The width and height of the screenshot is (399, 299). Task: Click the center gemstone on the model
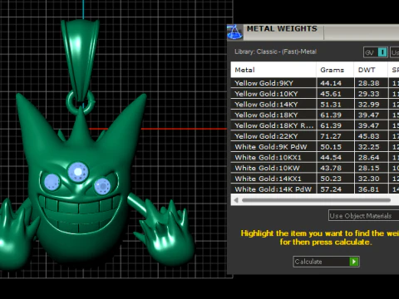point(78,172)
